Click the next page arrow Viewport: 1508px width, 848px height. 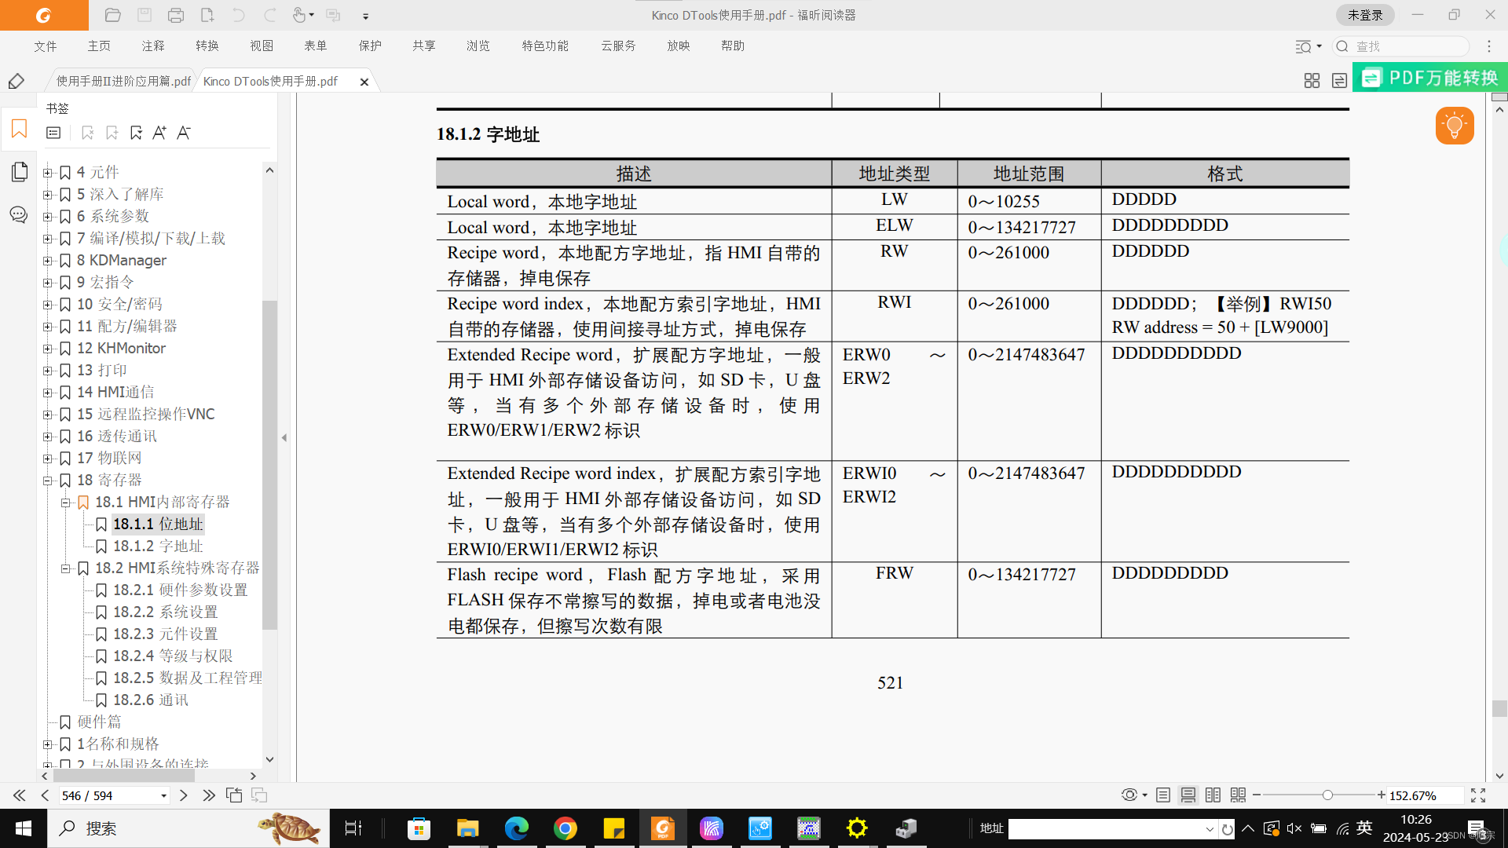click(x=184, y=795)
